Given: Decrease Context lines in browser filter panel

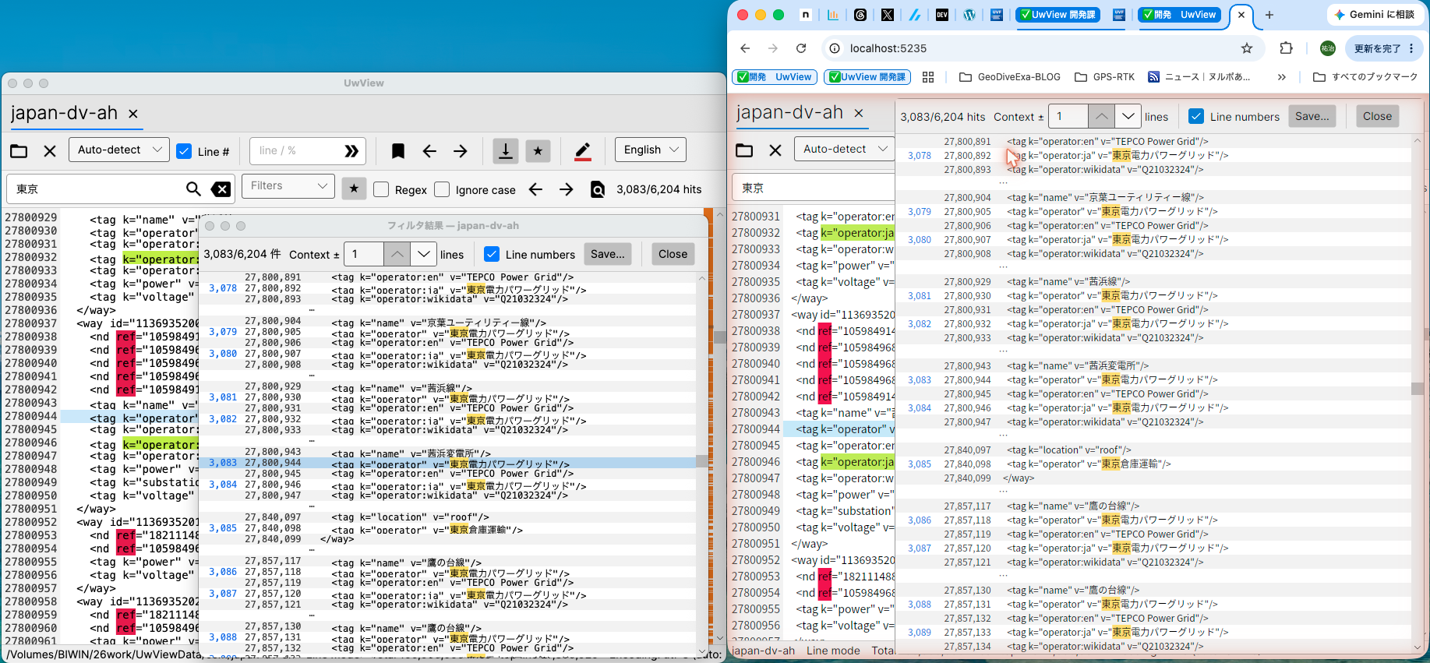Looking at the screenshot, I should pos(1128,116).
